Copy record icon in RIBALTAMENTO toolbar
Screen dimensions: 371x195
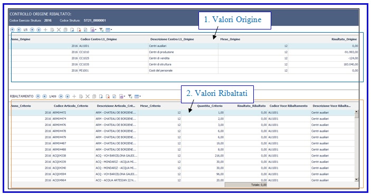click(94, 96)
